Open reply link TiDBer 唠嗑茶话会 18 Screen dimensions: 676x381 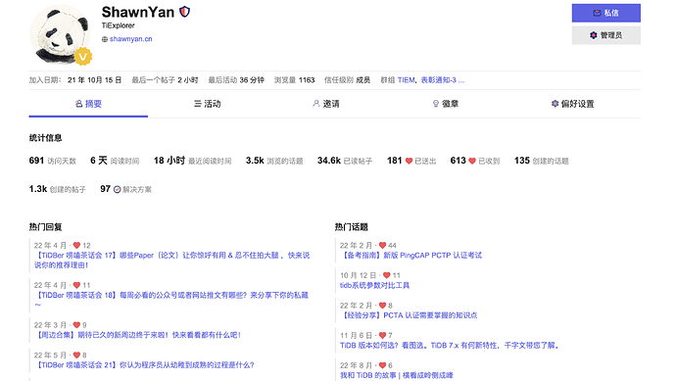(x=171, y=300)
